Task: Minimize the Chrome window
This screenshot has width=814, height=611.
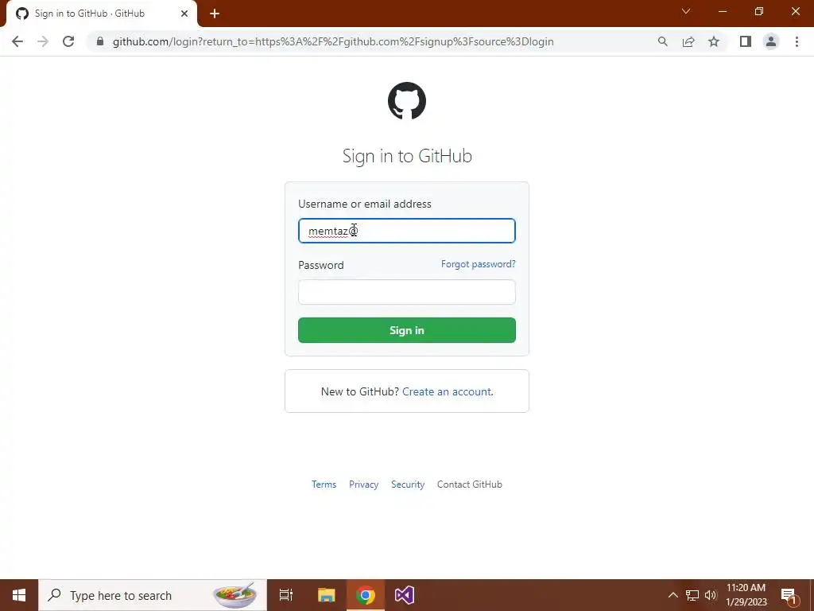Action: [722, 11]
